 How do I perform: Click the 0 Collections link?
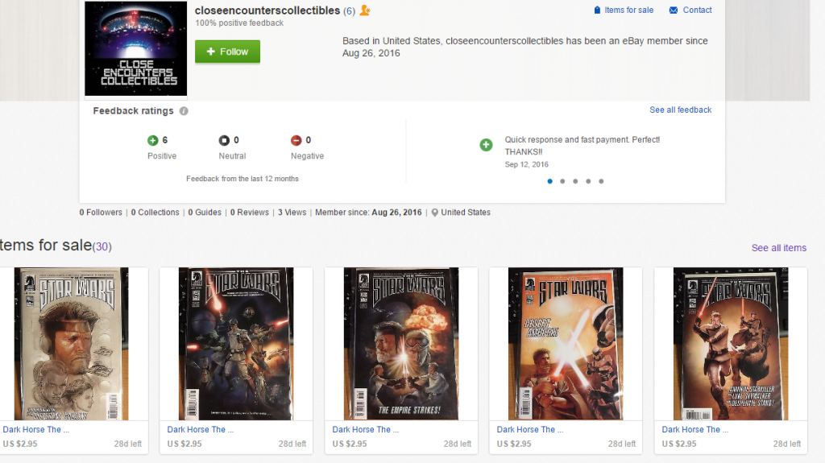(x=155, y=213)
